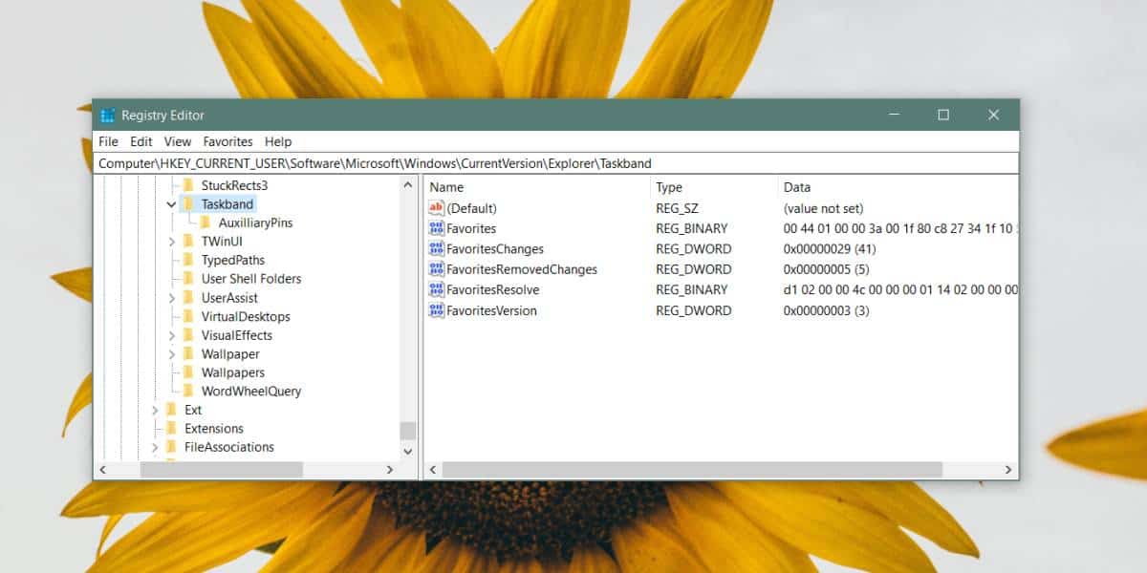Expand the Ext tree node
1147x573 pixels.
point(154,409)
